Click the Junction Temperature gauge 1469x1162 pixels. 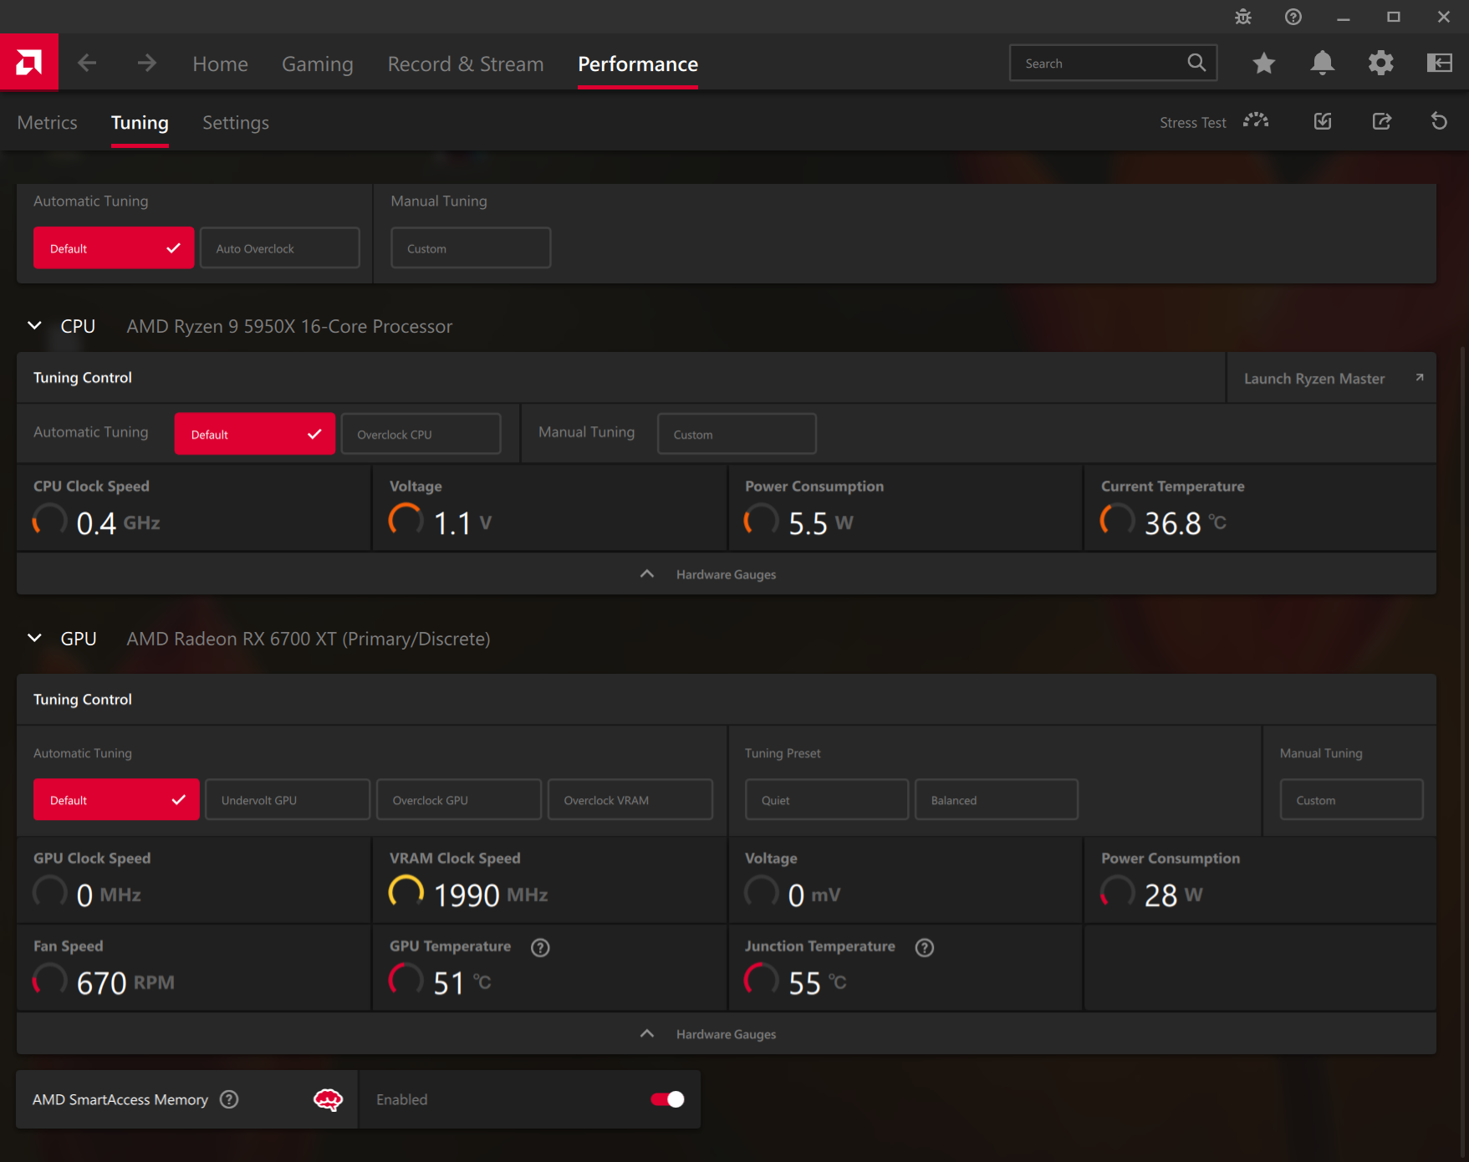[x=762, y=980]
